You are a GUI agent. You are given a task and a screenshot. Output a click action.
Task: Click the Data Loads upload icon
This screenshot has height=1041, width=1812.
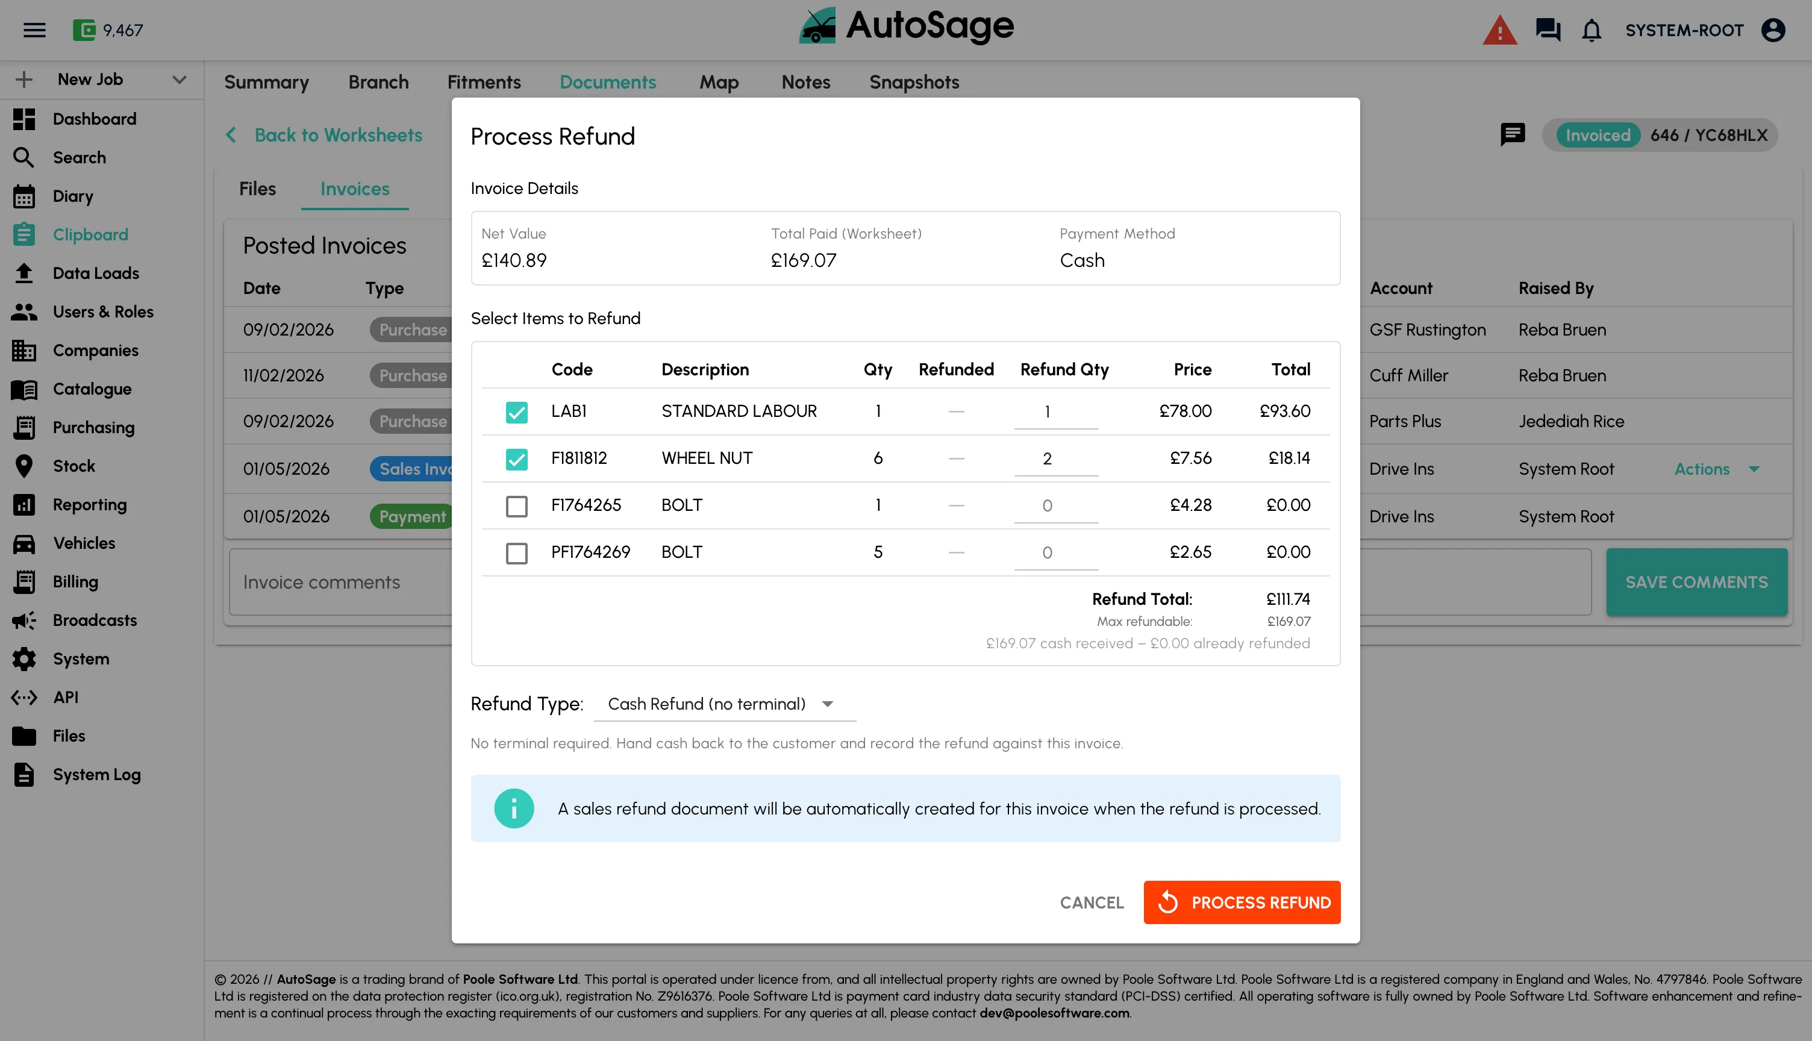pos(24,273)
